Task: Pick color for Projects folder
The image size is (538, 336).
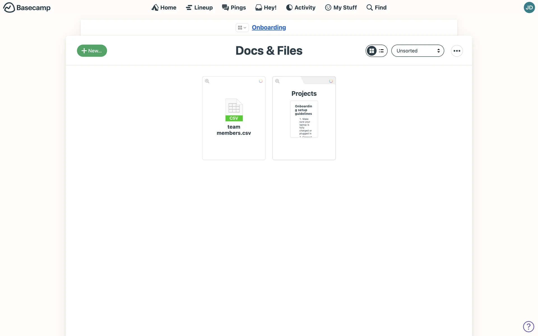Action: pyautogui.click(x=331, y=81)
